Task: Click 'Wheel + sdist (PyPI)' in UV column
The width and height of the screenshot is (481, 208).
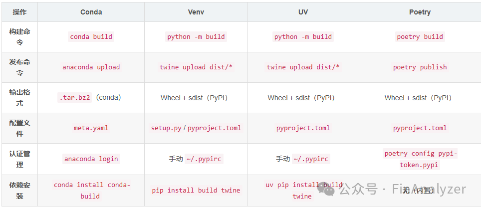Action: 301,98
